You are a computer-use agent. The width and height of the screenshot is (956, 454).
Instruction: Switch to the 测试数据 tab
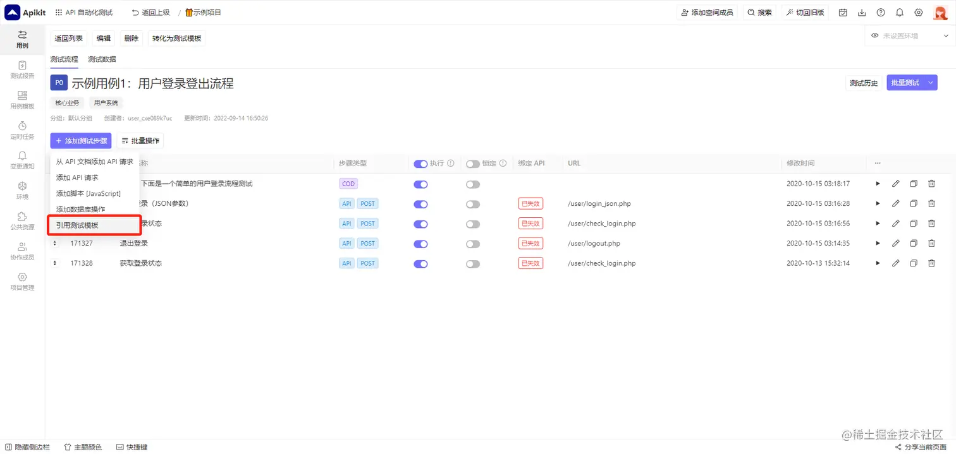(x=102, y=59)
